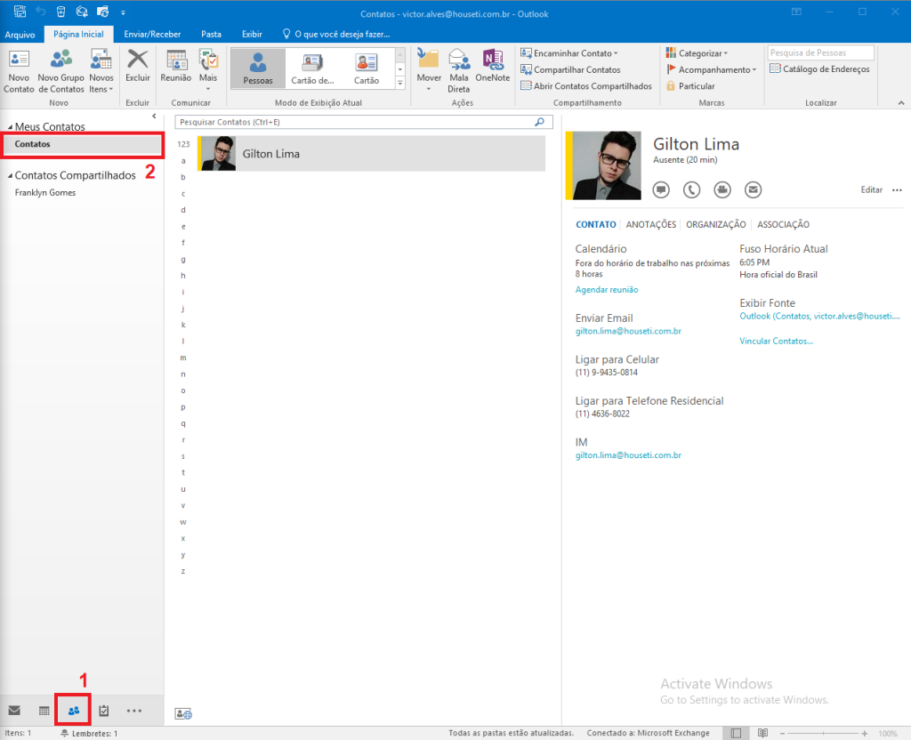The image size is (911, 740).
Task: Click the email link under Enviar Email
Action: (628, 331)
